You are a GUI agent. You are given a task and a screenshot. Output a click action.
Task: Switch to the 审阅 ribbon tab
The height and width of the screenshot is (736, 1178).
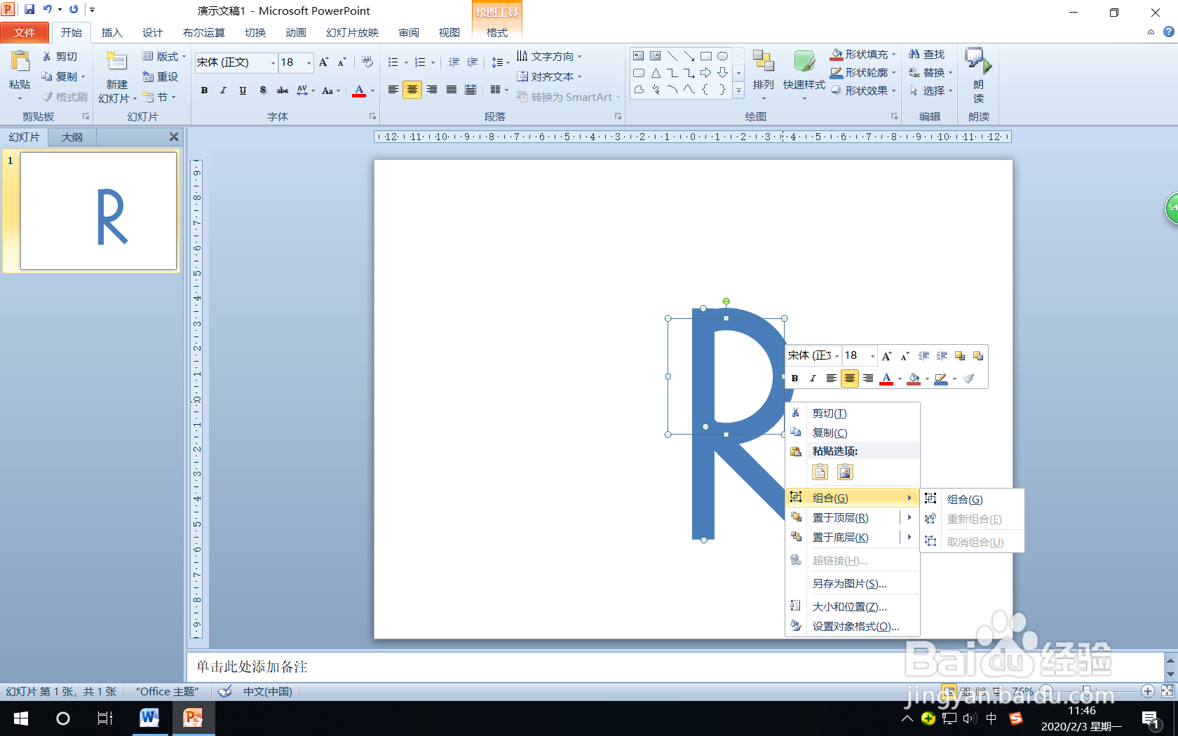[407, 32]
